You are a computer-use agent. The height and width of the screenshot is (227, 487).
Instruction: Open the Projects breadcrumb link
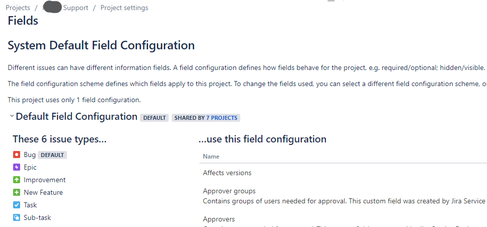18,8
